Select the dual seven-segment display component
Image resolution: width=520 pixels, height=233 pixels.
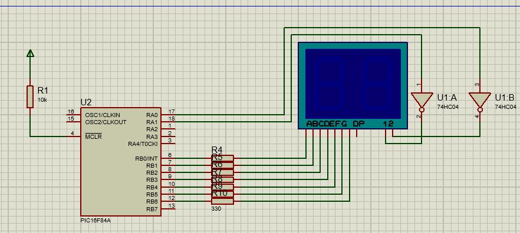tap(353, 85)
